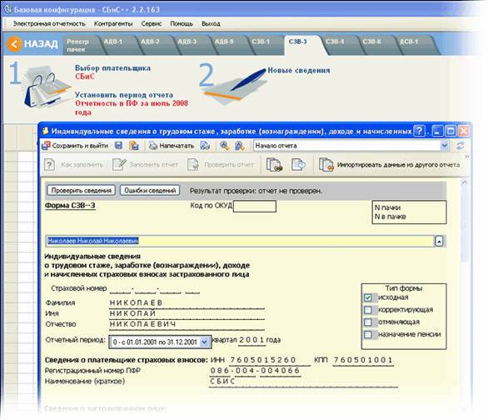Click the Сохранить и выйти toolbar button
Image resolution: width=488 pixels, height=420 pixels.
tap(75, 146)
